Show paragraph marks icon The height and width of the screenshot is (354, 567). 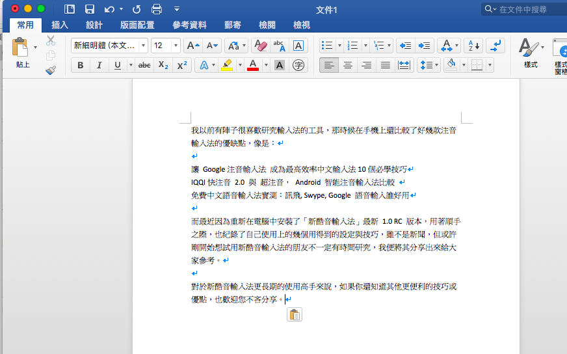coord(495,46)
